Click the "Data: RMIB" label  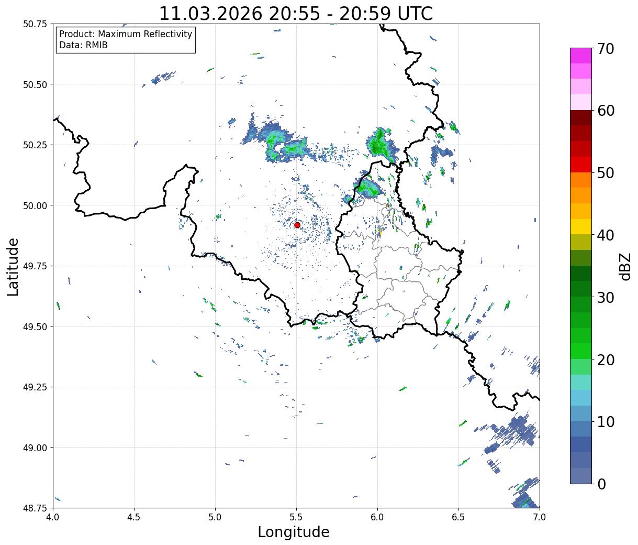[83, 45]
